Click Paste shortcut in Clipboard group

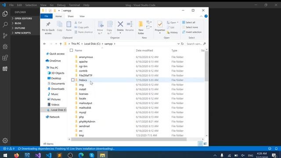click(83, 32)
